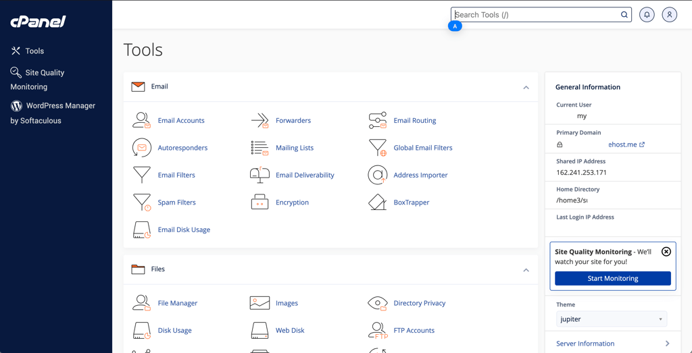Select Tools in the sidebar

pos(27,51)
